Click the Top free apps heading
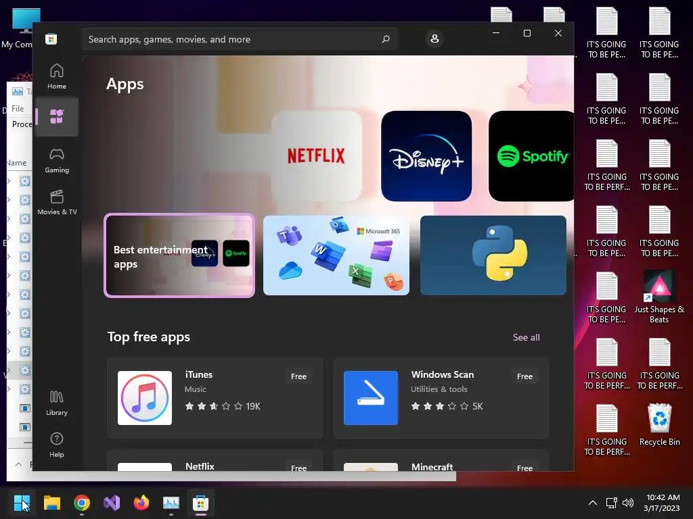The image size is (693, 519). [x=149, y=337]
